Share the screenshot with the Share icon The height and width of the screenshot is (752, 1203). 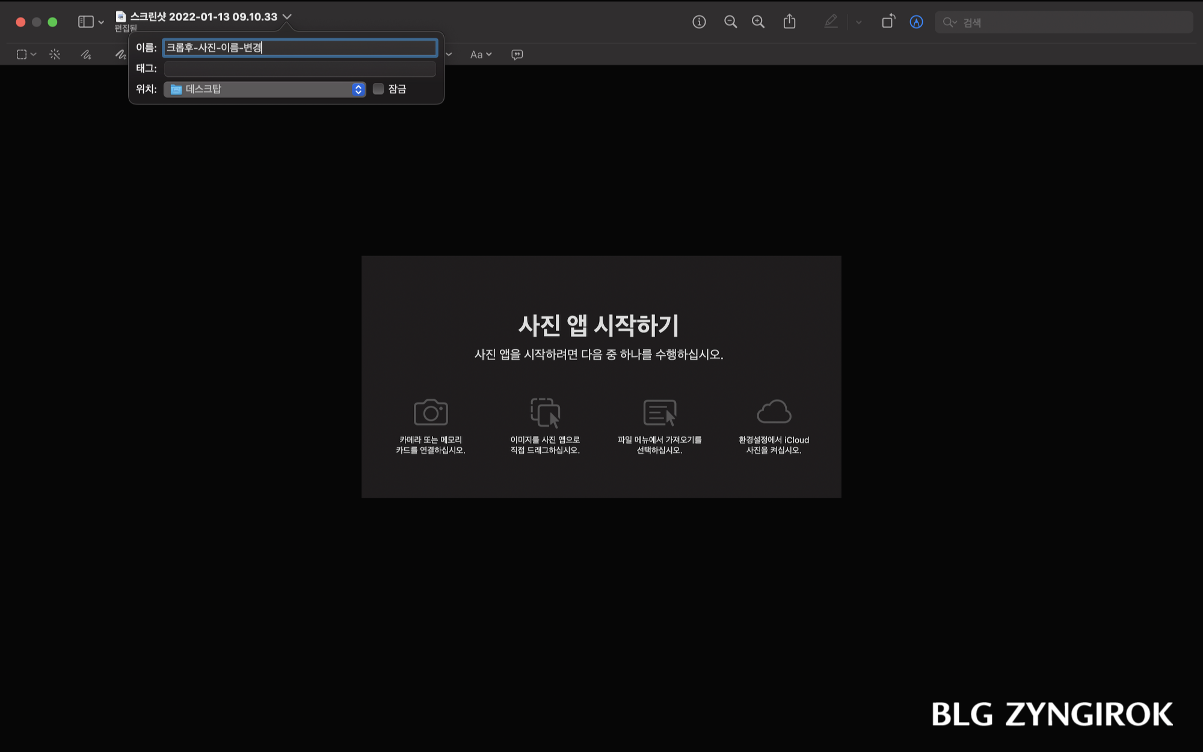(x=790, y=22)
